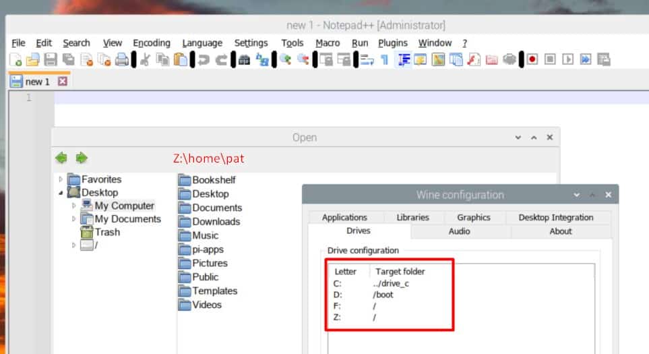Select the Downloads folder in list

210,222
